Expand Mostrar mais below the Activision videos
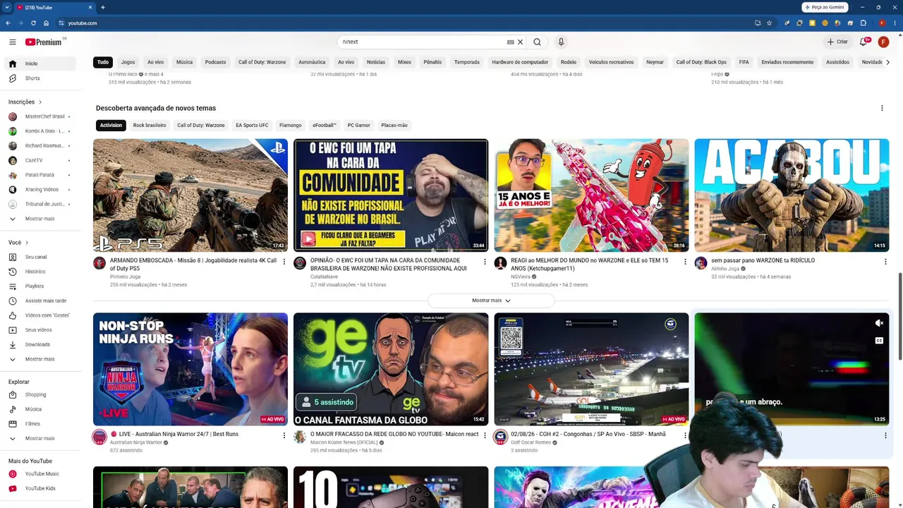This screenshot has height=508, width=903. pos(491,301)
